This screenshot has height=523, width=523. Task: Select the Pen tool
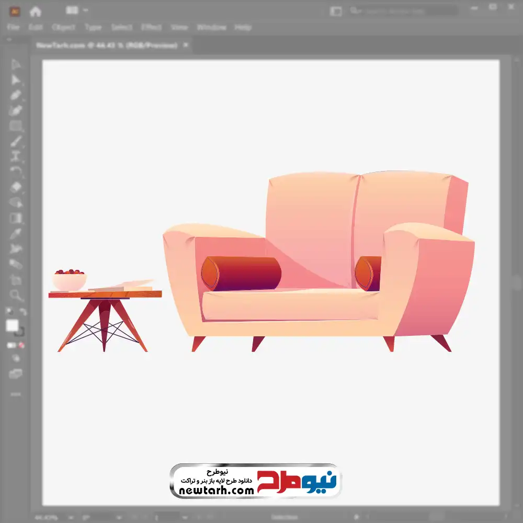[x=16, y=95]
